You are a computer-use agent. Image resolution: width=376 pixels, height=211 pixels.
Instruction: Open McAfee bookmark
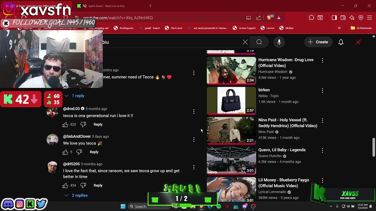[286, 28]
